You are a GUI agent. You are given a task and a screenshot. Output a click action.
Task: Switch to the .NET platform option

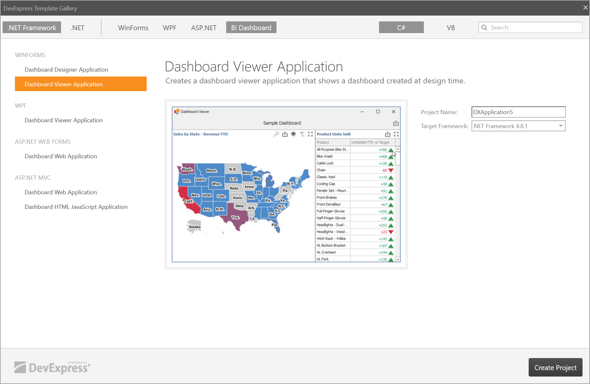pyautogui.click(x=78, y=28)
